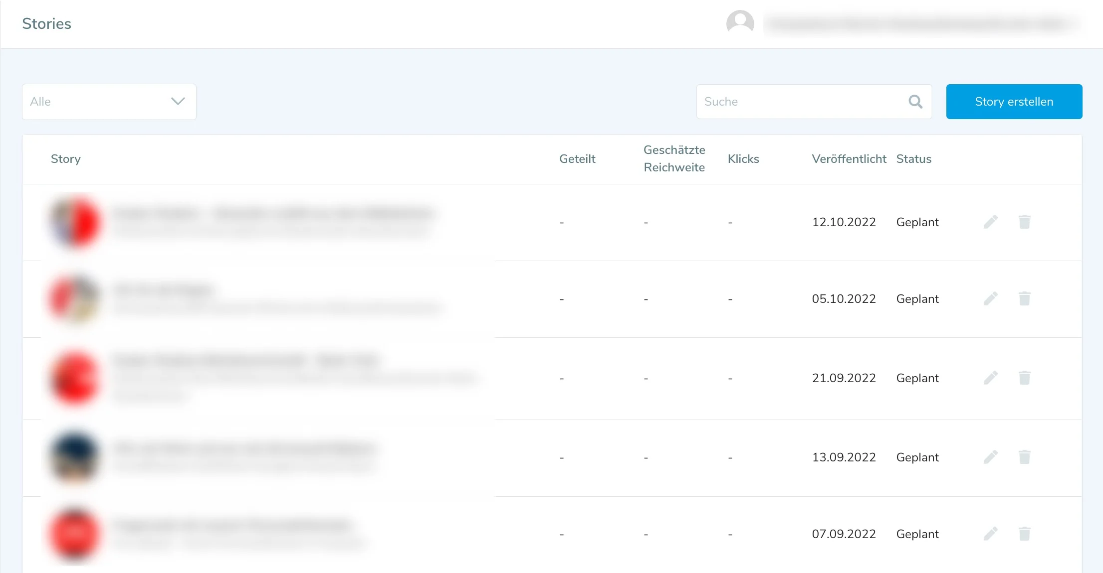Delete the 13.09.2022 planned story
This screenshot has width=1103, height=573.
click(x=1024, y=457)
